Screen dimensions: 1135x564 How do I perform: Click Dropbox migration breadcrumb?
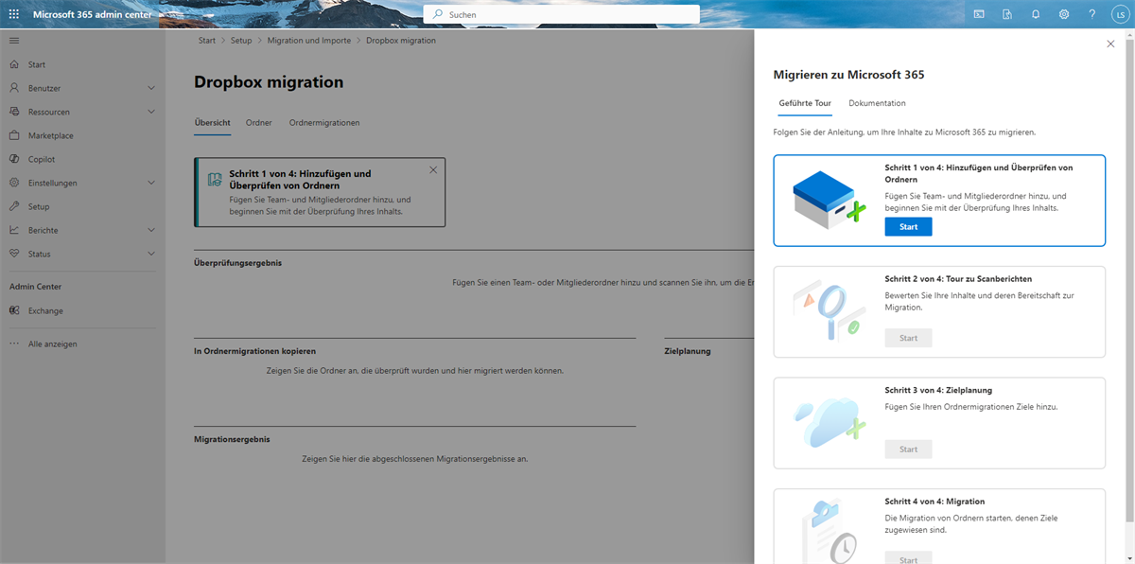[x=401, y=41]
